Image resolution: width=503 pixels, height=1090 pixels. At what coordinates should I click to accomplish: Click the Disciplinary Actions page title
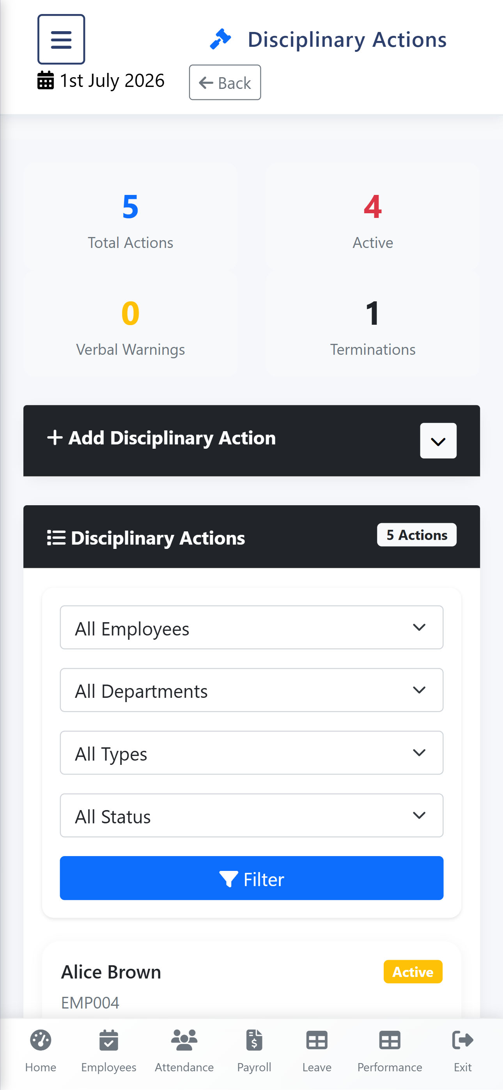347,39
